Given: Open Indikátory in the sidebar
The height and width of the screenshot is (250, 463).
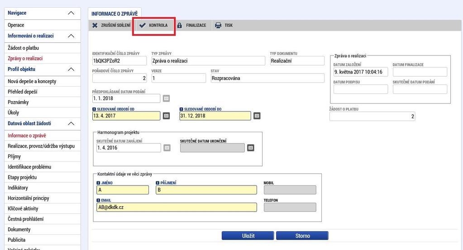Looking at the screenshot, I should 43,188.
